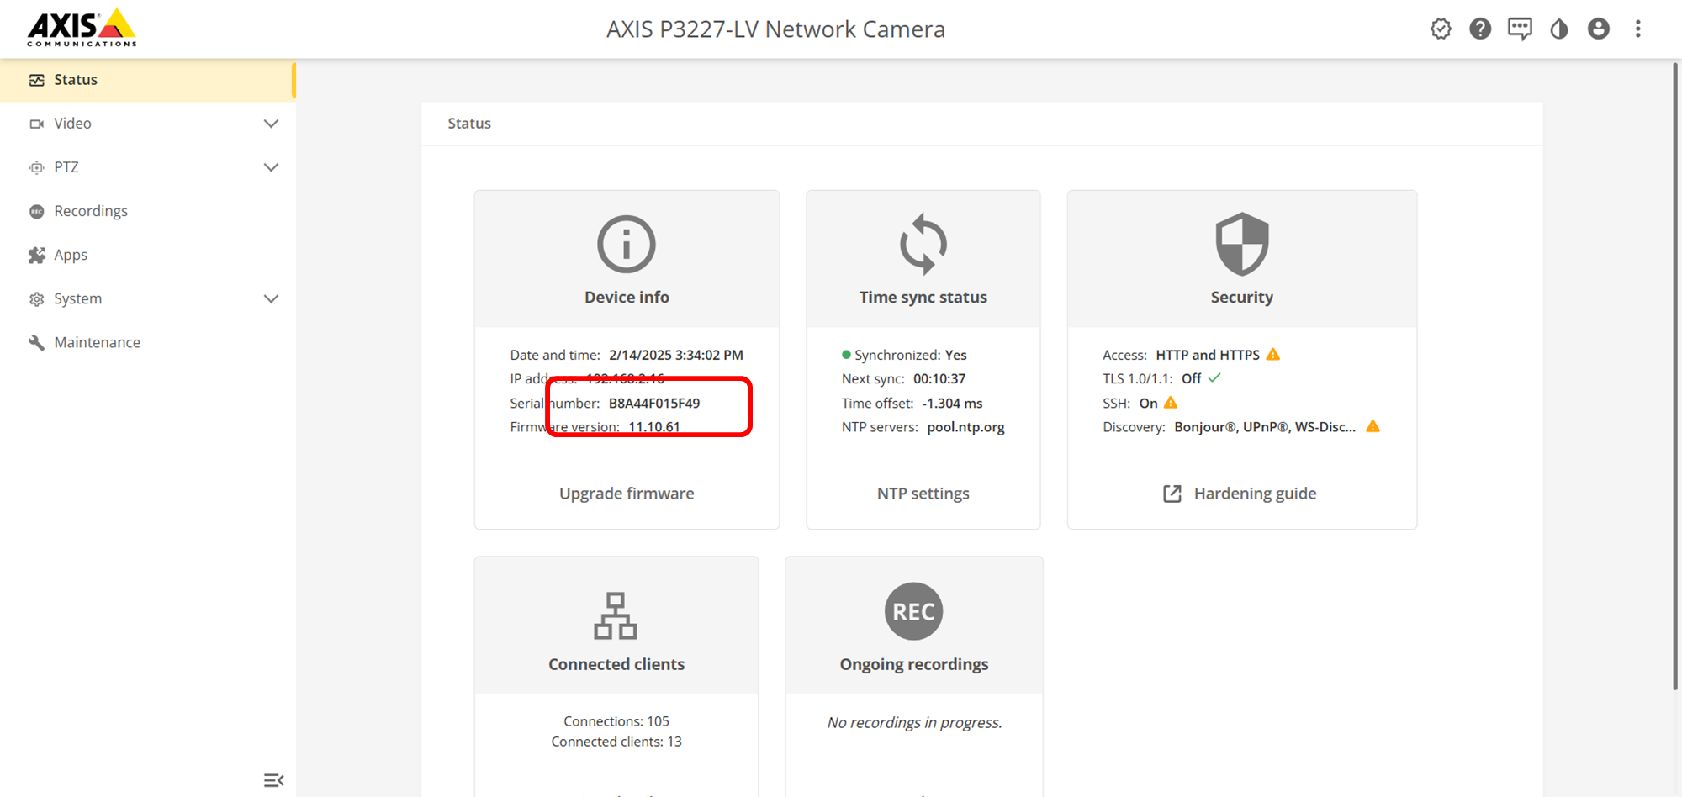This screenshot has height=797, width=1682.
Task: Expand the PTZ menu chevron
Action: coord(271,167)
